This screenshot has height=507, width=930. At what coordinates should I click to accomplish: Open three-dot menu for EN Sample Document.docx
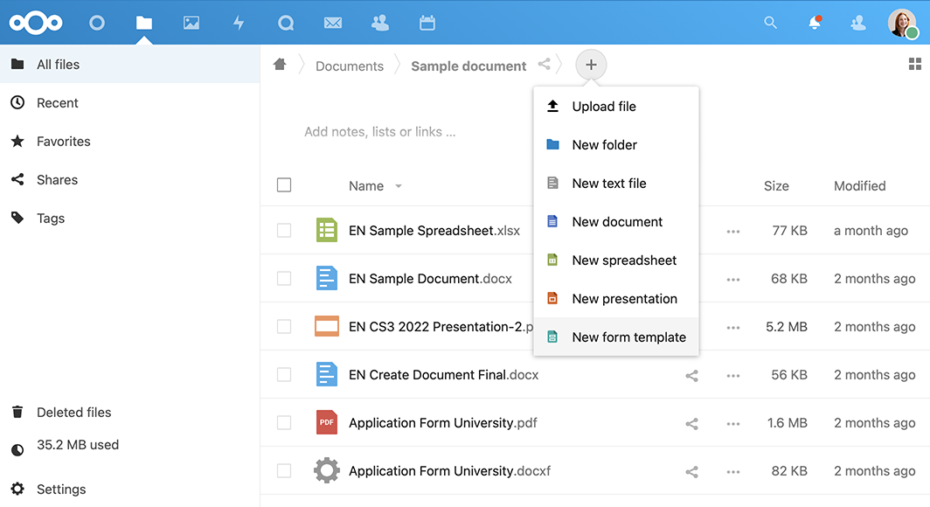[733, 280]
